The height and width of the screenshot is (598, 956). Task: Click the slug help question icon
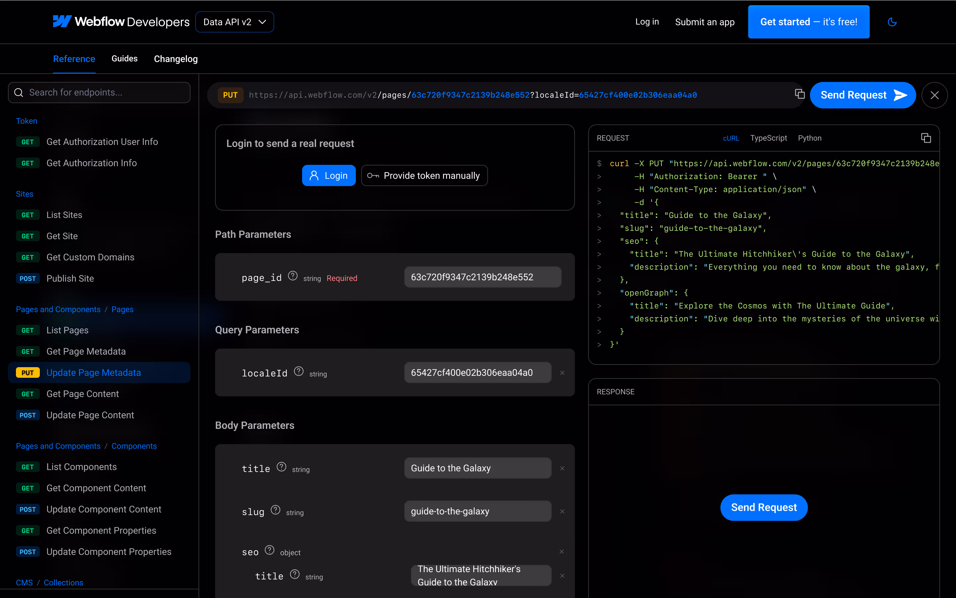coord(276,510)
